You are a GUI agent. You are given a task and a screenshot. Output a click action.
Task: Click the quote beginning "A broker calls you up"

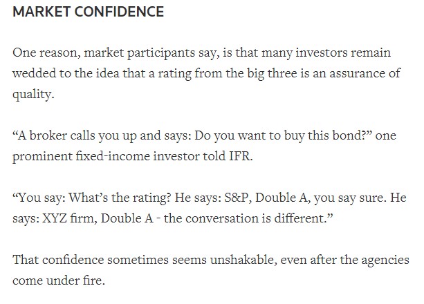click(x=204, y=146)
